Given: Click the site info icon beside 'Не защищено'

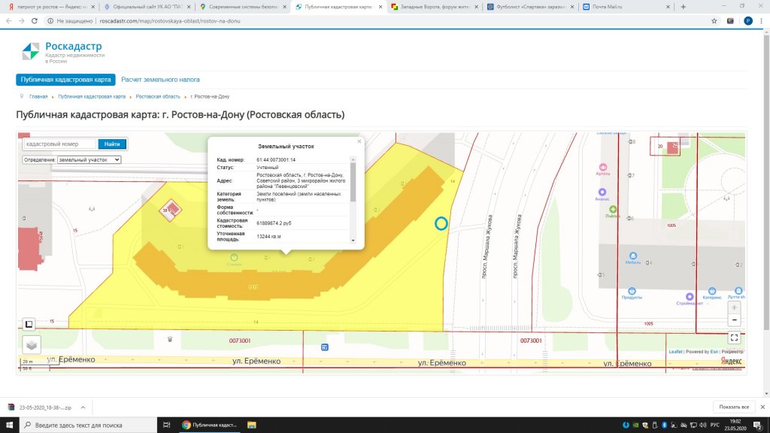Looking at the screenshot, I should (x=50, y=21).
